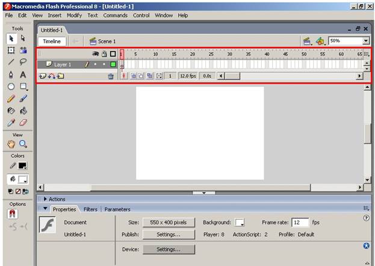Switch to the Filters tab

[x=90, y=209]
